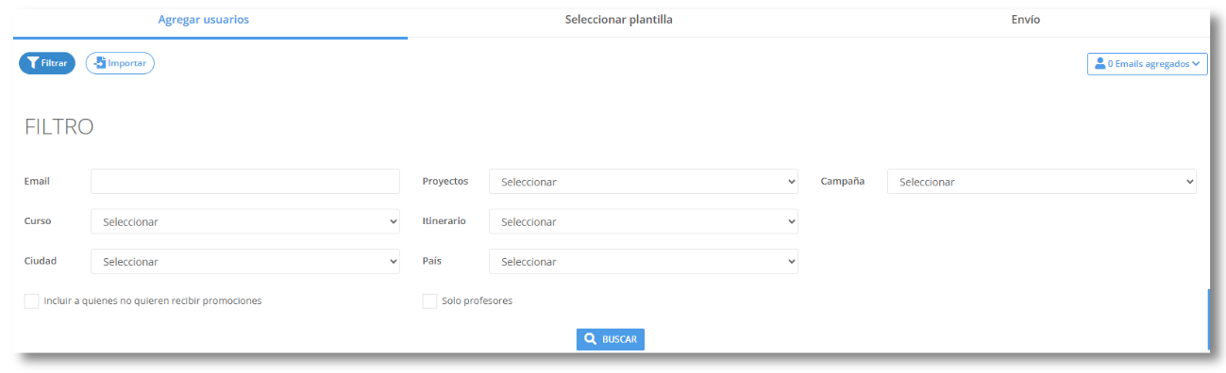Switch to the Seleccionar plantilla tab
1226x373 pixels.
point(618,20)
